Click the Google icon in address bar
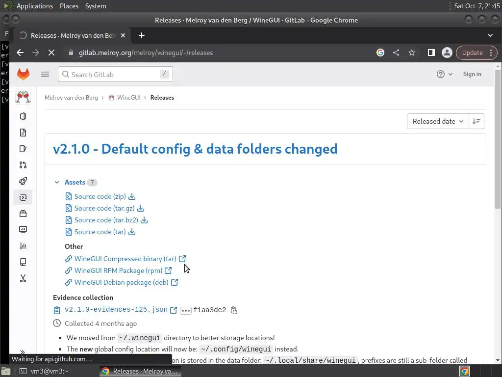The height and width of the screenshot is (377, 502). point(380,53)
